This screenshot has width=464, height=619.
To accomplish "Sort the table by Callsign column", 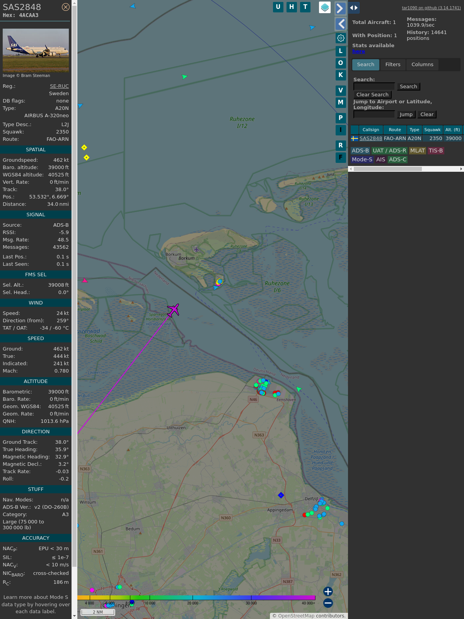I will [x=371, y=130].
